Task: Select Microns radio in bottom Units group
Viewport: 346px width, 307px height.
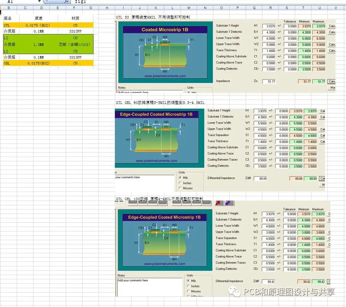Action: (189, 291)
